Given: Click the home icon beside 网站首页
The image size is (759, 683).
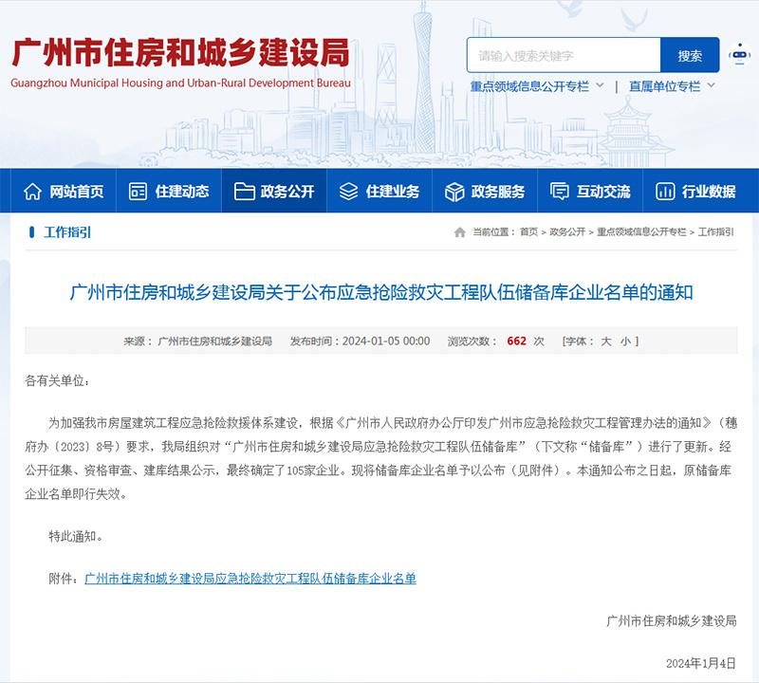Looking at the screenshot, I should 32,192.
